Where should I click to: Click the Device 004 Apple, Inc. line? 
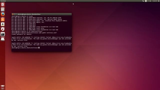(x=28, y=22)
